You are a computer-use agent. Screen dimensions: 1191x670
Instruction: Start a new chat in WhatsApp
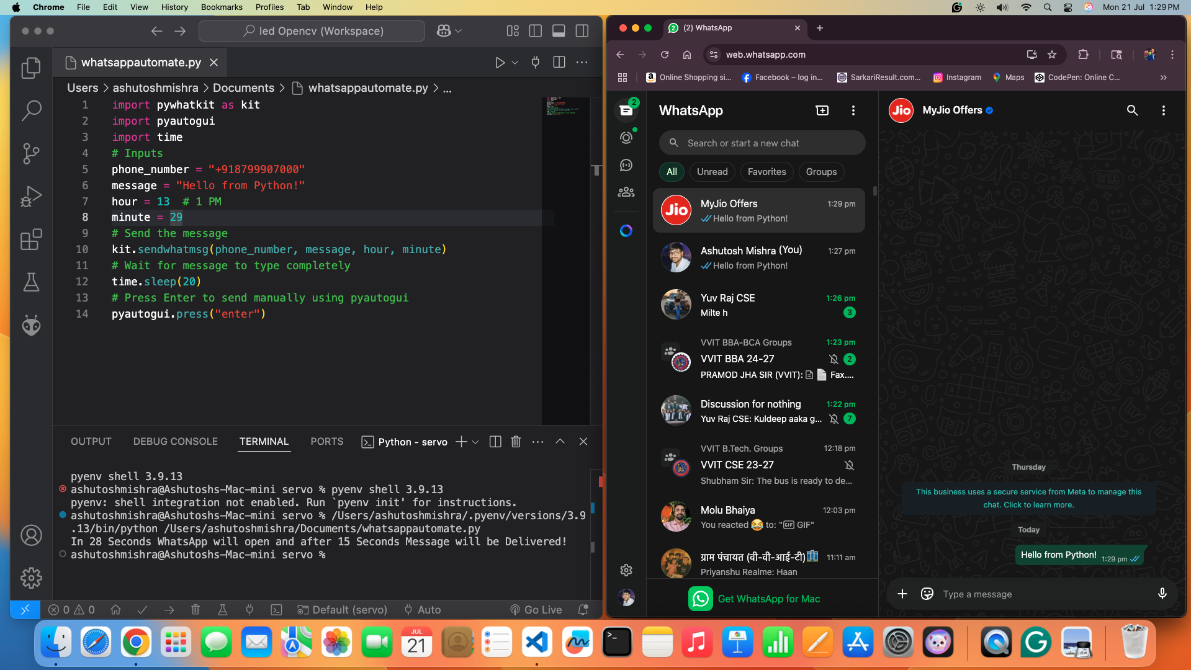(x=822, y=110)
